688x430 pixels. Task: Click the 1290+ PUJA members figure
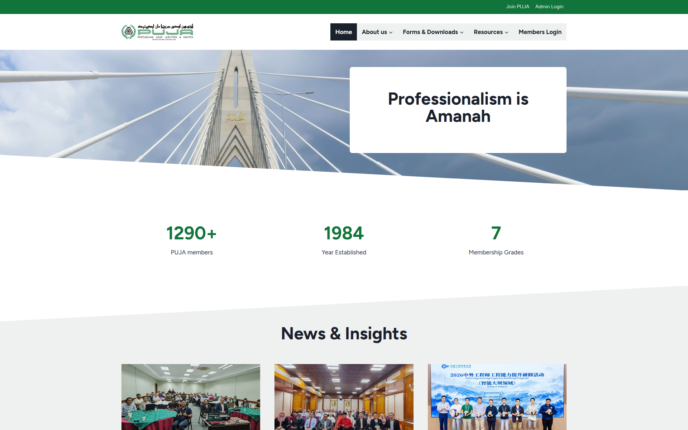click(191, 233)
